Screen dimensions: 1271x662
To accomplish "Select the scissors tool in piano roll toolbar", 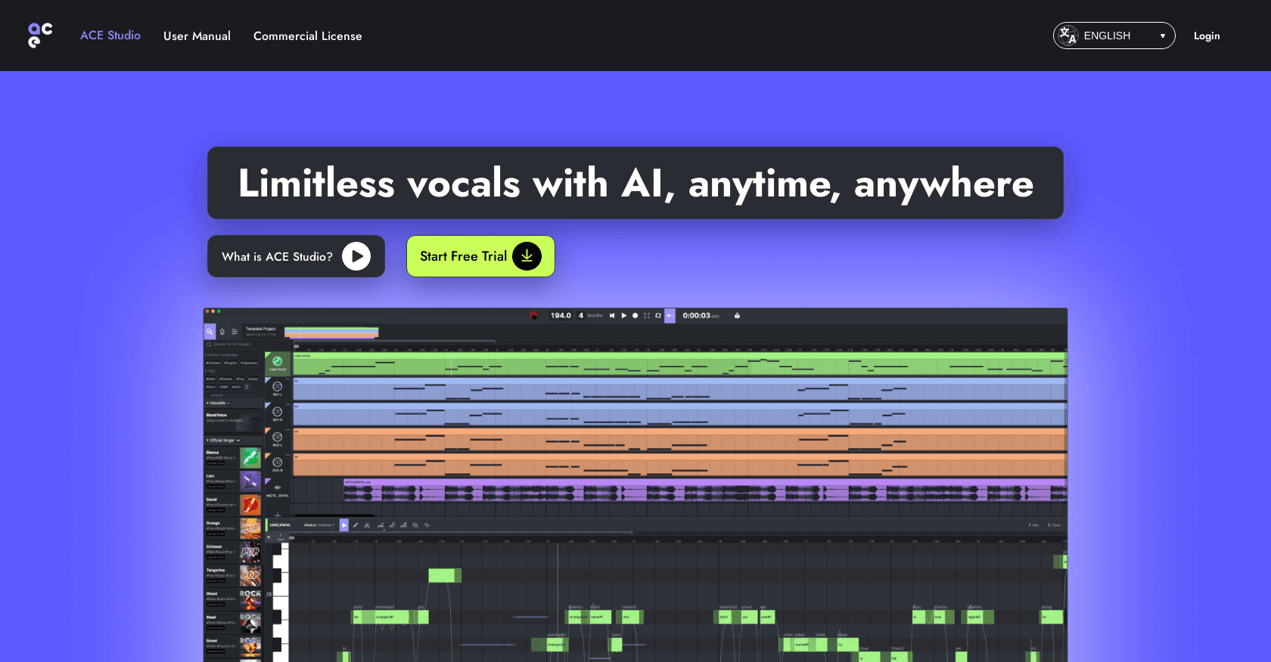I will pyautogui.click(x=367, y=524).
